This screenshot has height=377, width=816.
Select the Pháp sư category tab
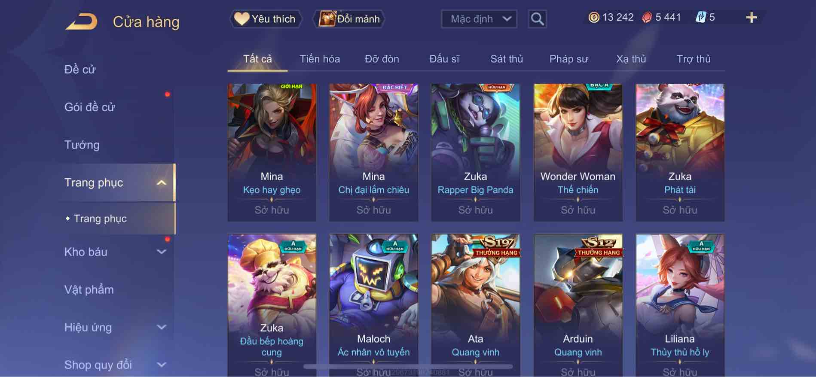568,59
